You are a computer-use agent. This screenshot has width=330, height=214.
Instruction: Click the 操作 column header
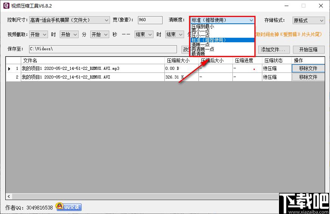point(308,60)
